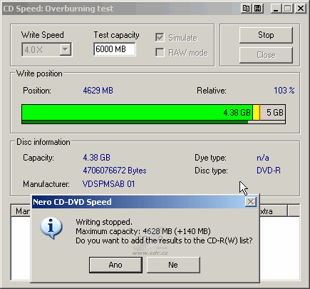
Task: Click the Maximum capacity 4628 MB text
Action: [143, 231]
